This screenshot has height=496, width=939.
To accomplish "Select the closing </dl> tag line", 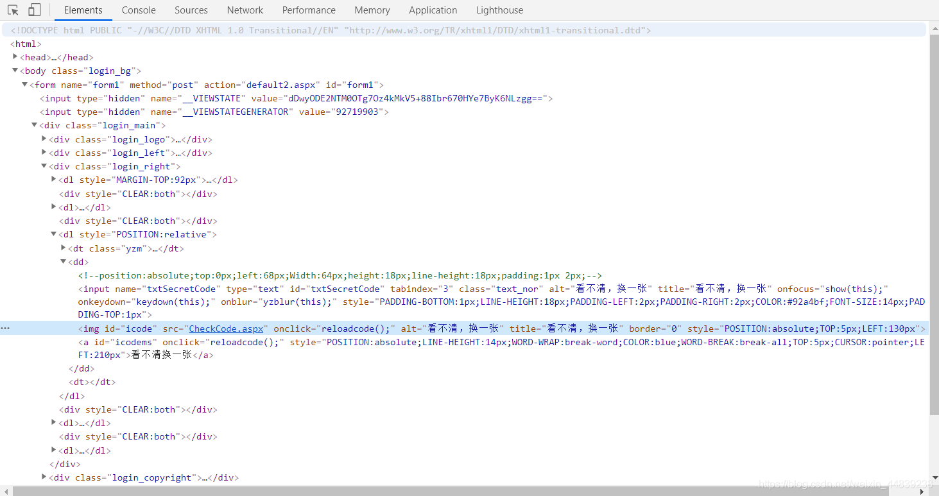I will point(72,396).
